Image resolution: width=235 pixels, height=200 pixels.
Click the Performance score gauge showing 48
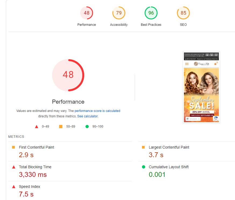pos(87,13)
